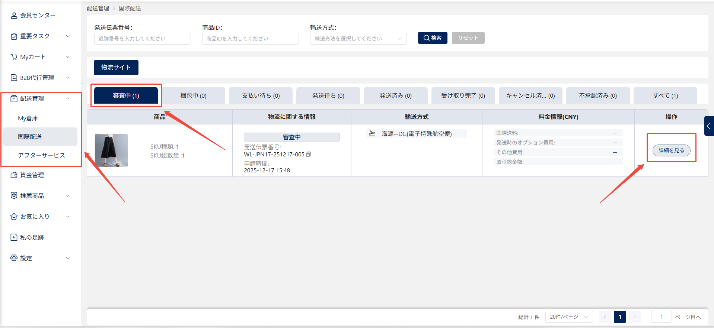Select the 不承認済み (0) tab
Screen dimensions: 714x328
tap(598, 95)
